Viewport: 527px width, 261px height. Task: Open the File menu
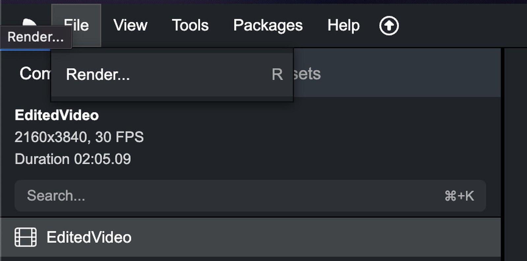76,25
